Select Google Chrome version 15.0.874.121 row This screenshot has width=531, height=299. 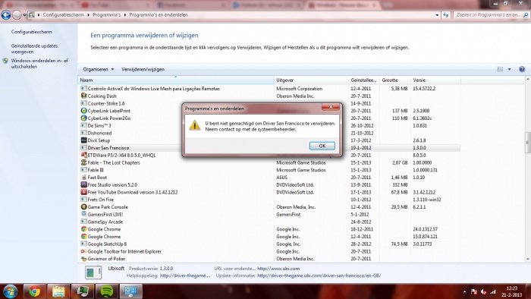pyautogui.click(x=269, y=237)
